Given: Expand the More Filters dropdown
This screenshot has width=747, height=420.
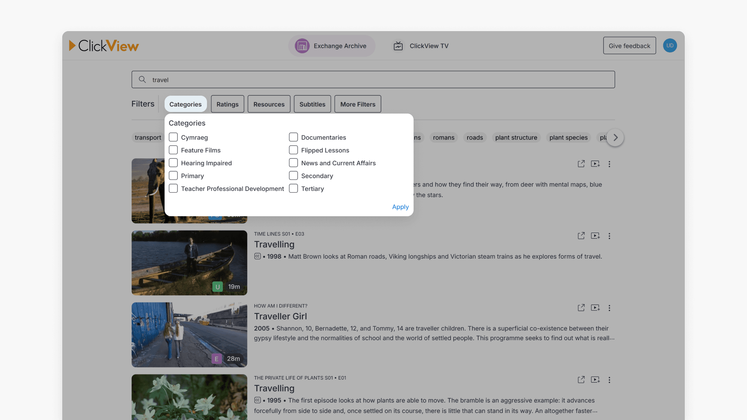Looking at the screenshot, I should pos(358,104).
